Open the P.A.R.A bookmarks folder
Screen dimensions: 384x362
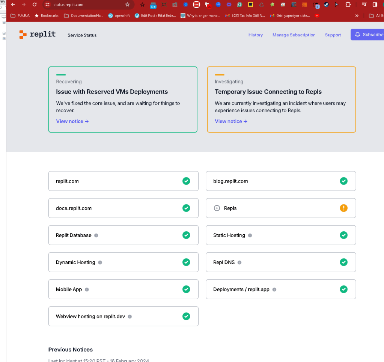click(20, 16)
